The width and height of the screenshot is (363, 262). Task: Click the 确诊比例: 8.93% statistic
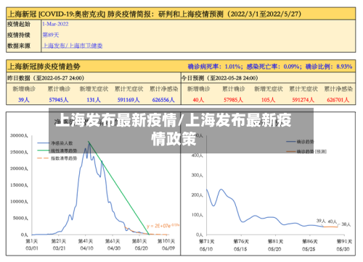(x=329, y=67)
